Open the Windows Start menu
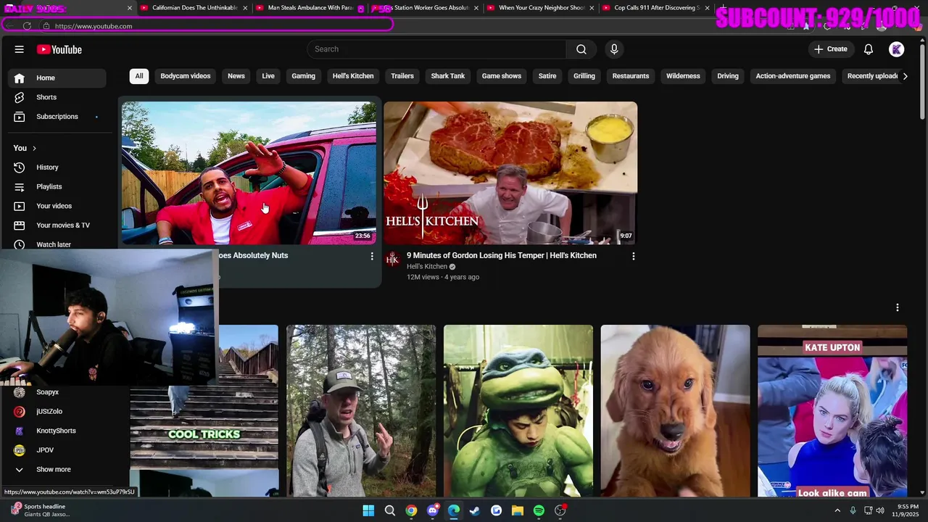928x522 pixels. pos(368,510)
